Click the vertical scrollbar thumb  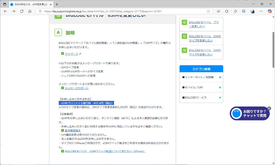coord(273,50)
